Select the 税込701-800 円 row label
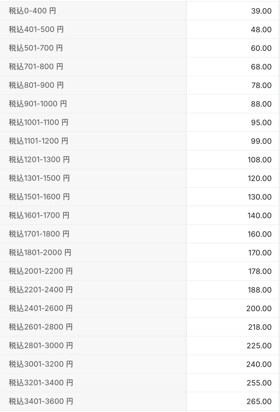The width and height of the screenshot is (280, 412). pyautogui.click(x=36, y=67)
